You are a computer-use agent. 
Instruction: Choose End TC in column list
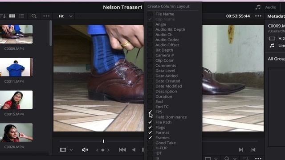162,107
